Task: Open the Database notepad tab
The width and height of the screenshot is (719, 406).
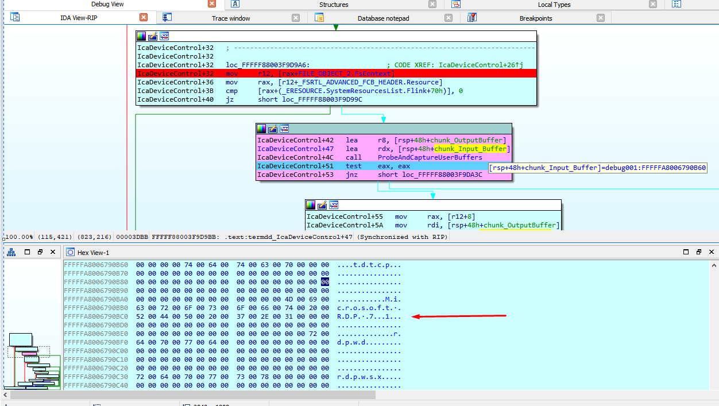Action: tap(383, 18)
